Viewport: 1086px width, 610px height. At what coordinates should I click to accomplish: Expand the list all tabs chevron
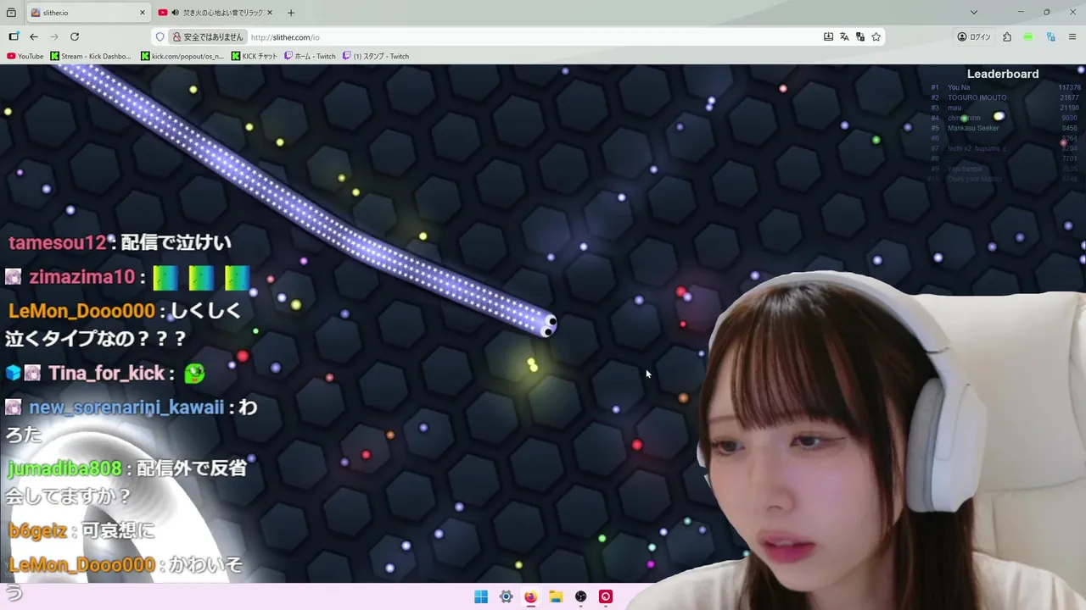point(974,13)
